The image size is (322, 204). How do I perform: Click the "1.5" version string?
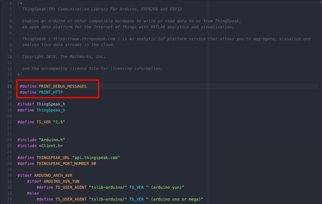[x=59, y=122]
